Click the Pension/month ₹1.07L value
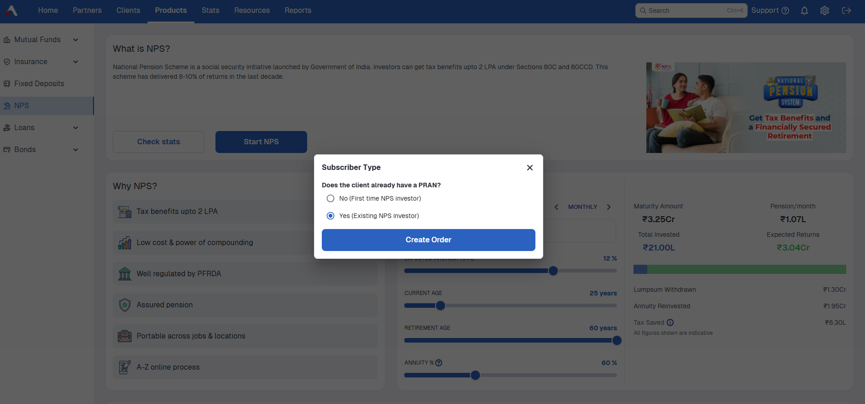 coord(793,219)
